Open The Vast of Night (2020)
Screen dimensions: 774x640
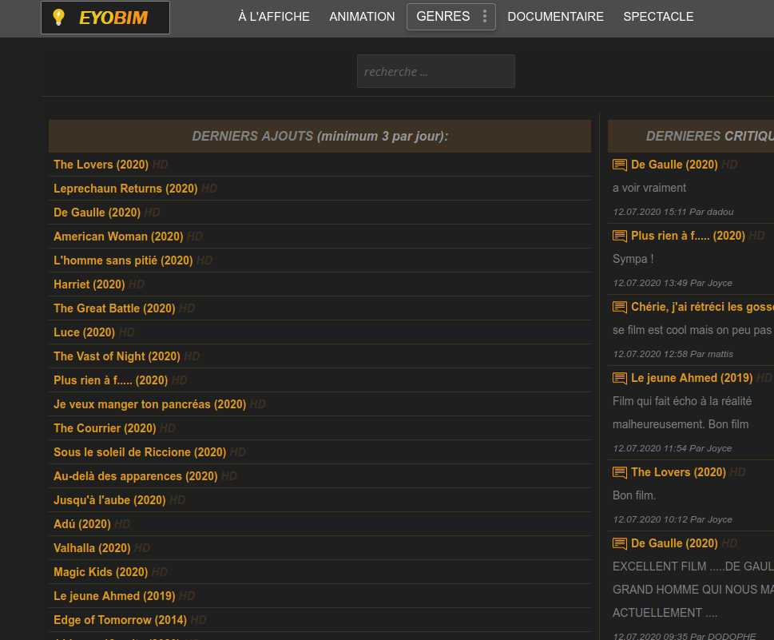[x=117, y=356]
